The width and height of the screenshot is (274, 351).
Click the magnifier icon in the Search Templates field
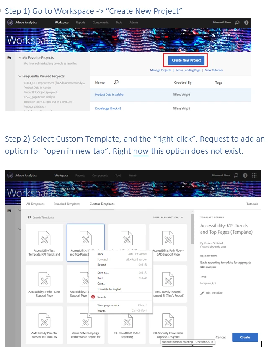point(29,217)
